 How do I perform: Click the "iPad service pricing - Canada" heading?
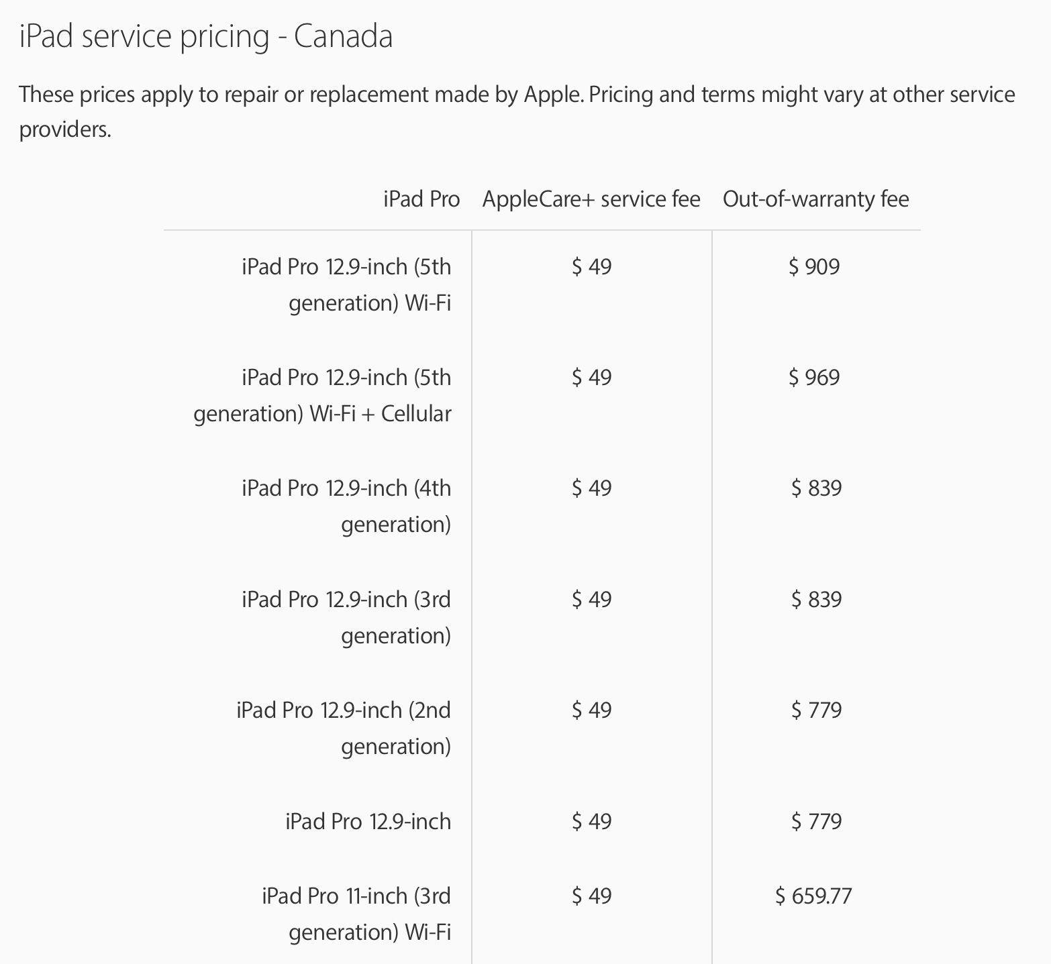[206, 36]
